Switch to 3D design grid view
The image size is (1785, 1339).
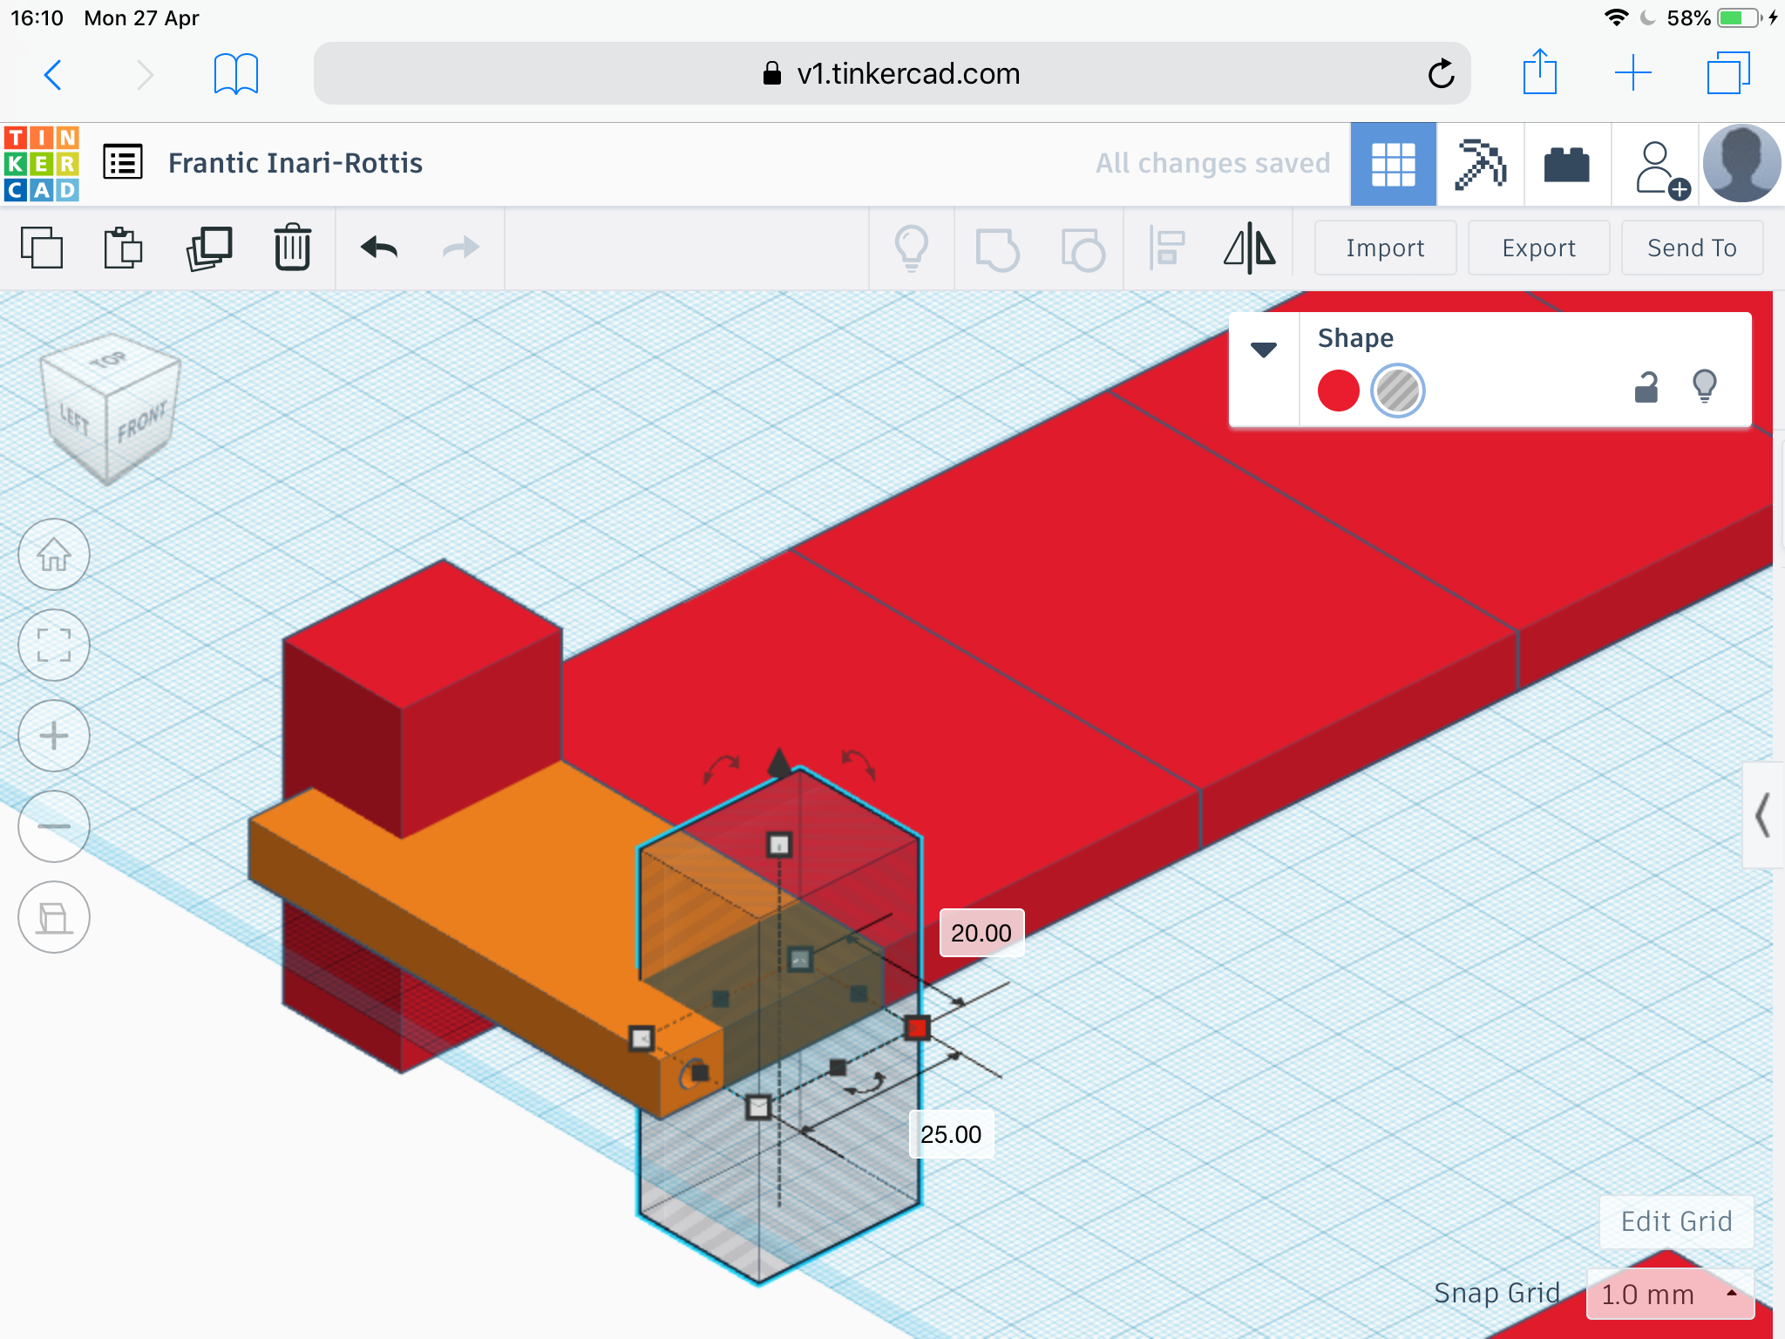(1393, 164)
